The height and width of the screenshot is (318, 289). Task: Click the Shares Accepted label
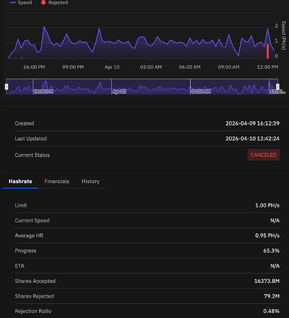coord(35,281)
